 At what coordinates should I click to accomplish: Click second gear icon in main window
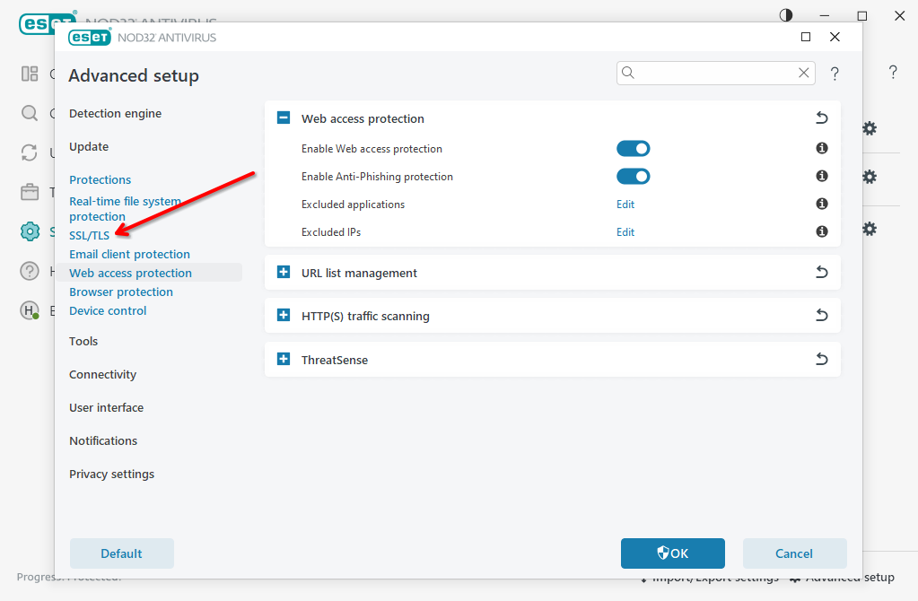coord(870,177)
